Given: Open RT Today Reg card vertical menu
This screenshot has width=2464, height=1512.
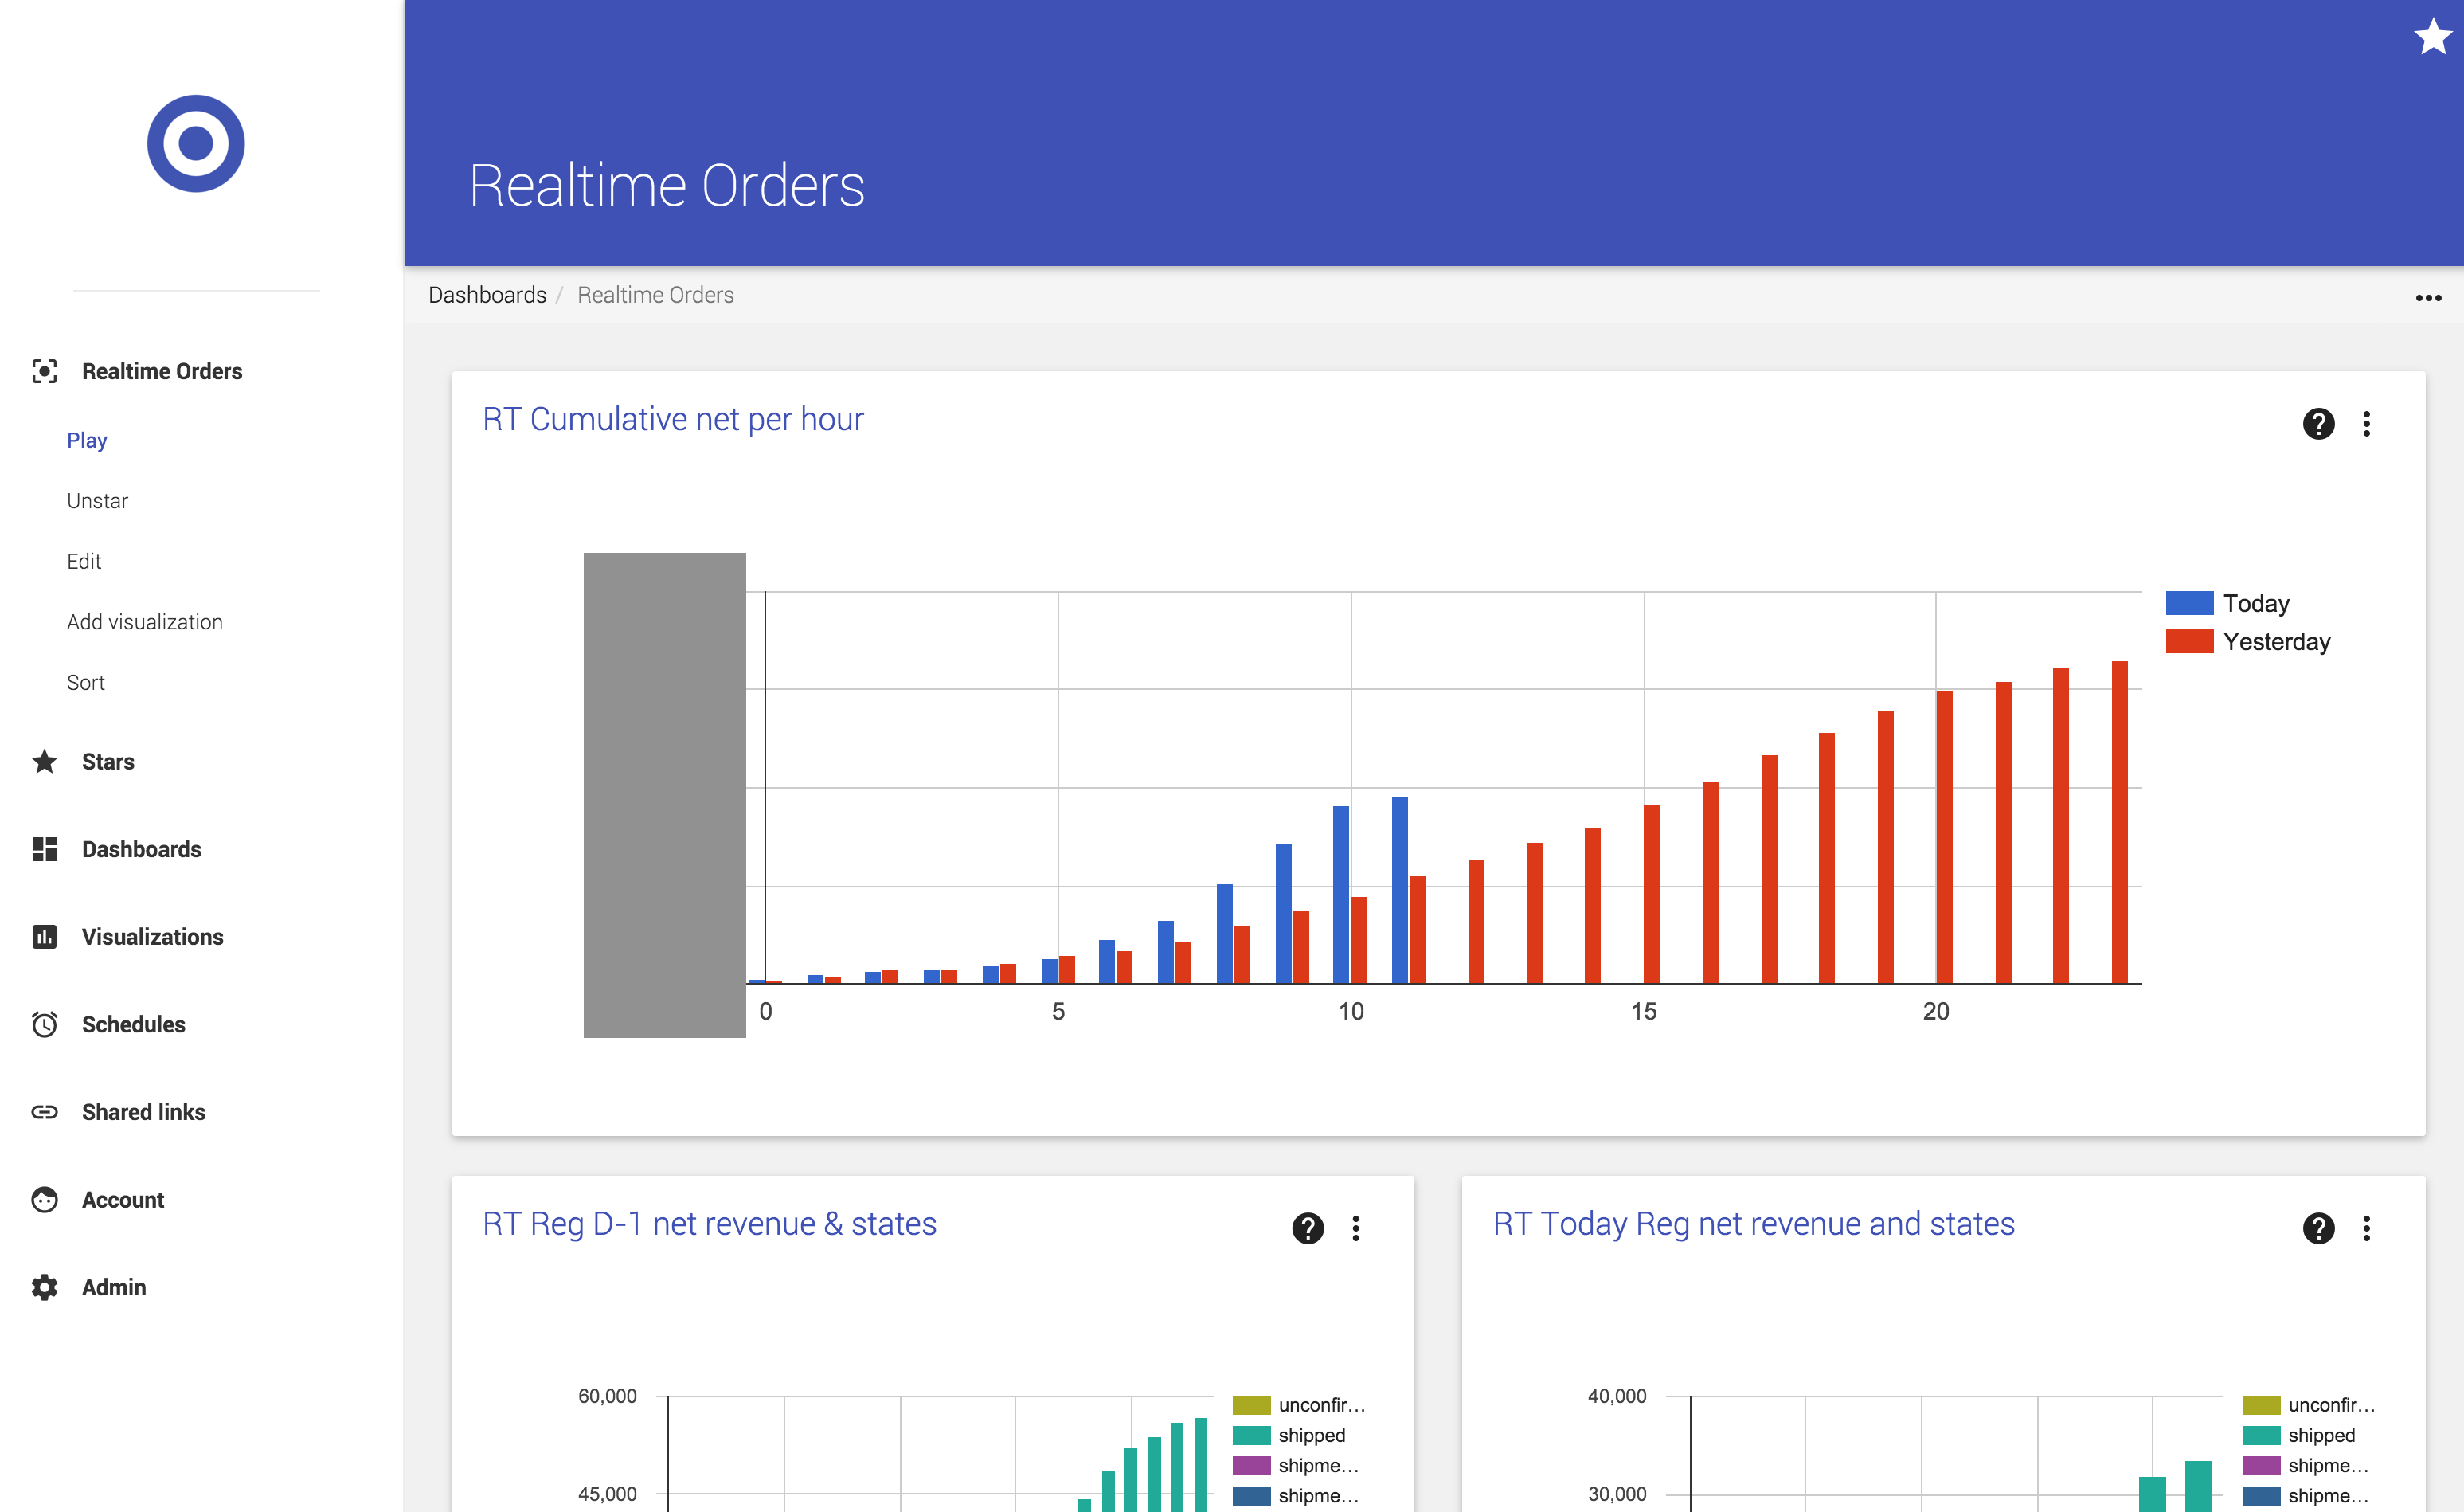Looking at the screenshot, I should click(x=2366, y=1228).
